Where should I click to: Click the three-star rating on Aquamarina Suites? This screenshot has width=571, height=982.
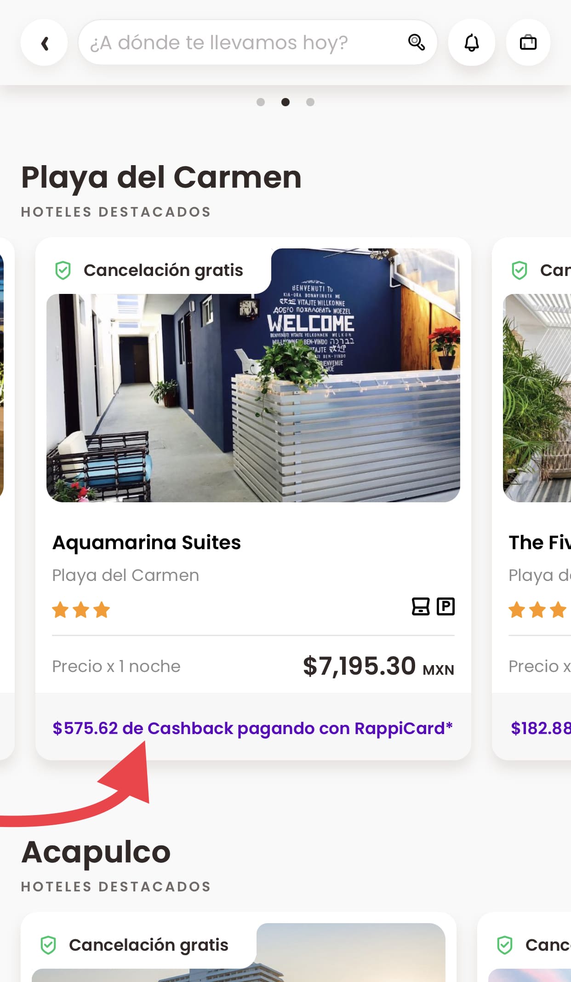click(x=80, y=609)
